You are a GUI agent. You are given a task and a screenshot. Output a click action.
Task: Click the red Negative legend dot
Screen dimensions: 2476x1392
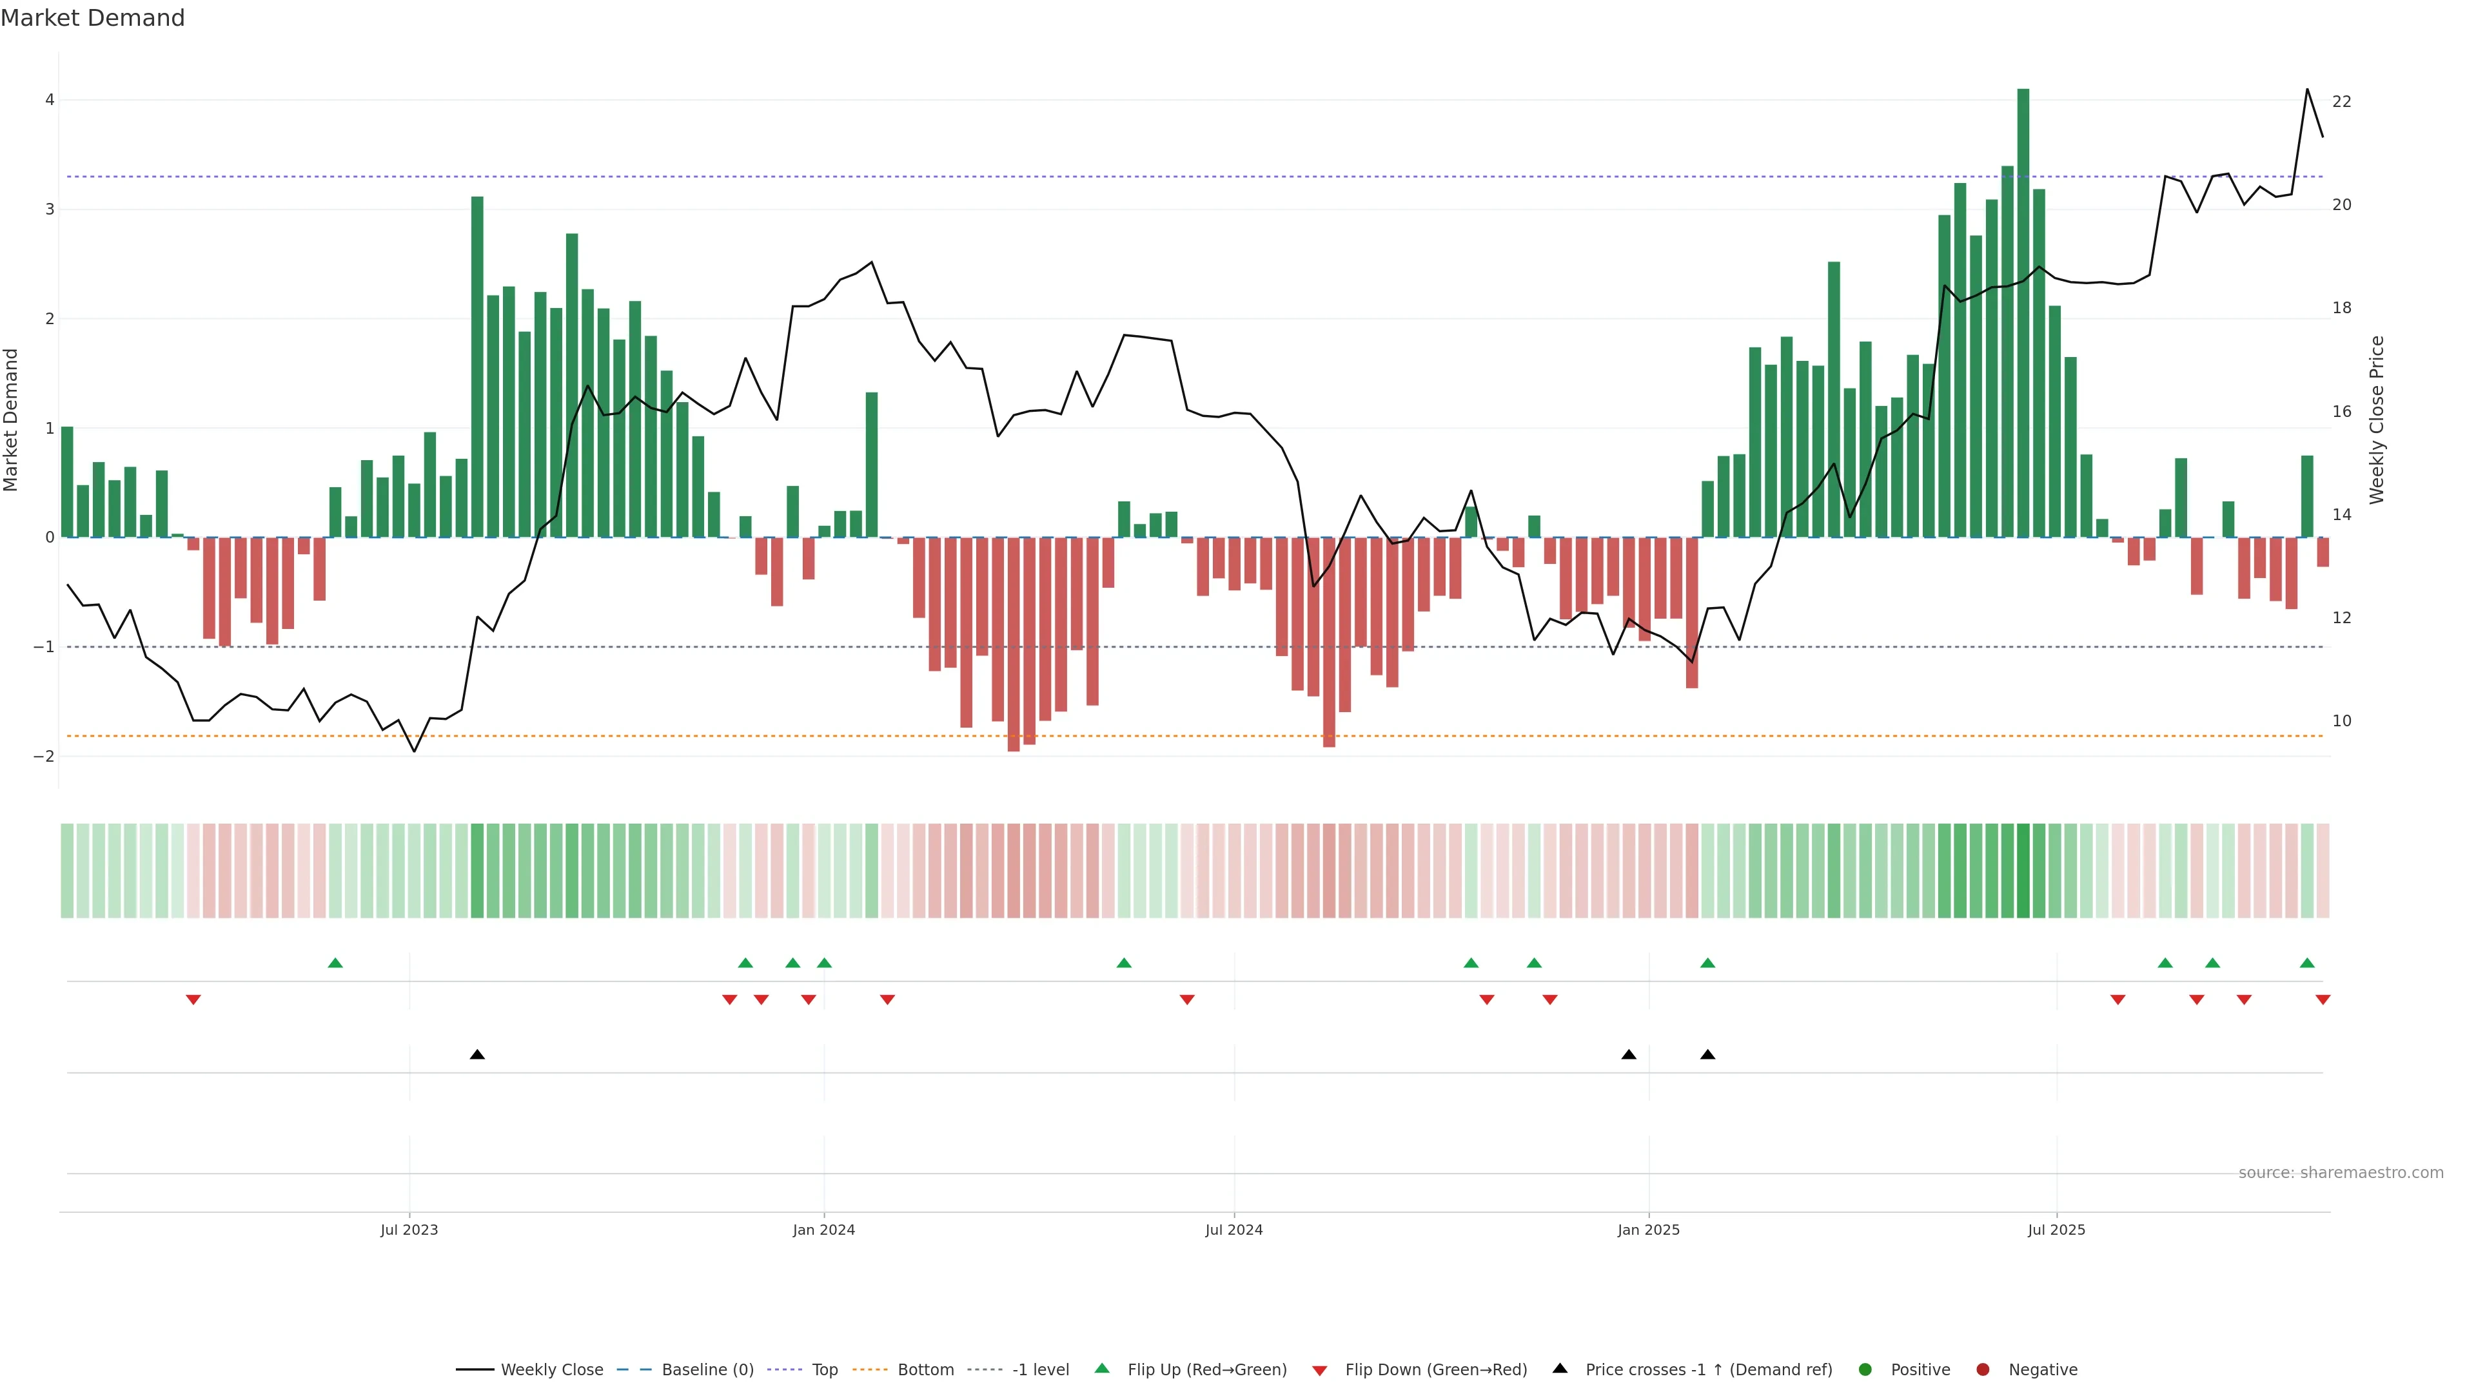(1983, 1370)
